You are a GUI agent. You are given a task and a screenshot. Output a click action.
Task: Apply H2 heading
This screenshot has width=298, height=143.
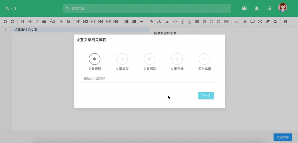point(86,21)
